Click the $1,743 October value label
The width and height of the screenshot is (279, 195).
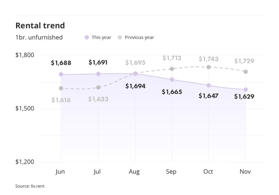click(x=209, y=59)
